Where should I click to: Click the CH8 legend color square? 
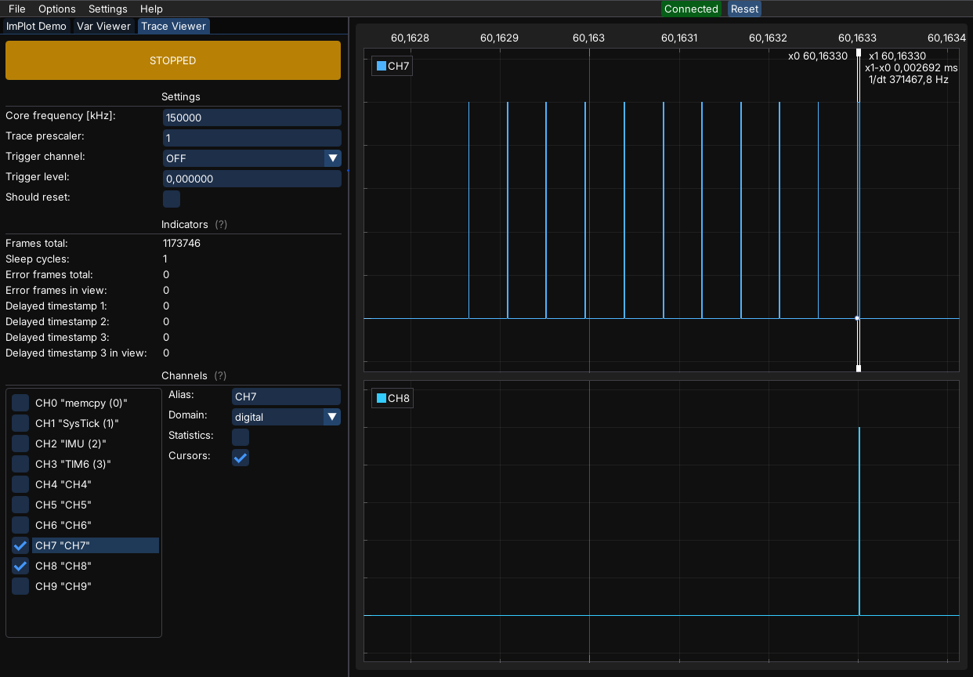[382, 398]
